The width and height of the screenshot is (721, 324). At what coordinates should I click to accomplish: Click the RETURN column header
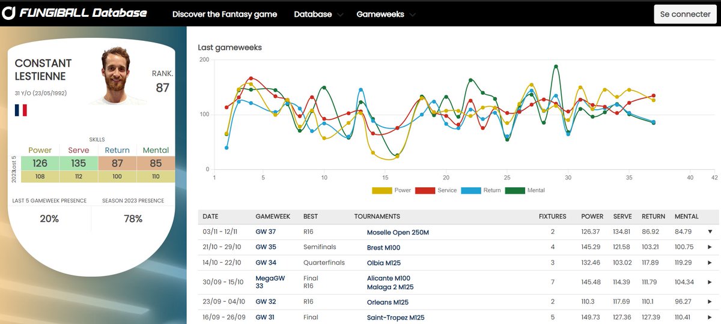[653, 216]
